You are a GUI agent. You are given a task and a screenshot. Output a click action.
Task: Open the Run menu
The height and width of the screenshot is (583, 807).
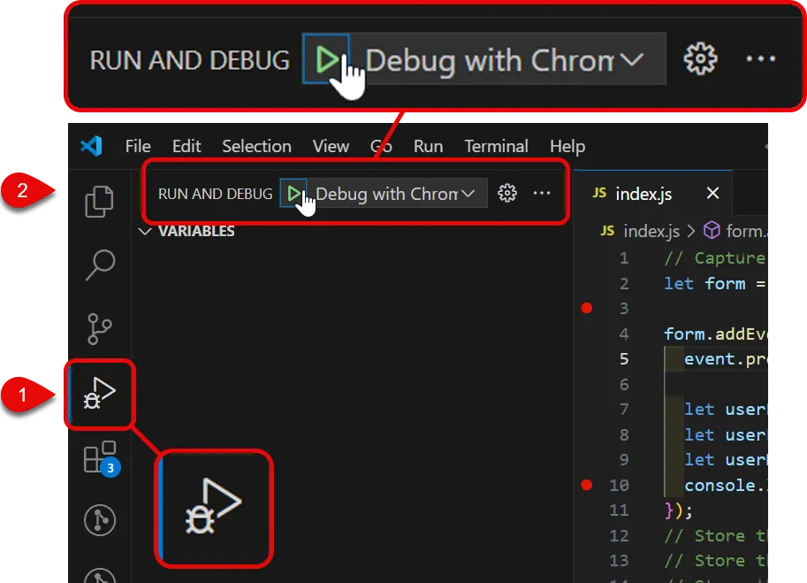(428, 146)
